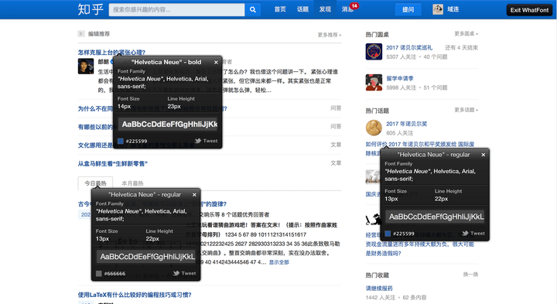Click the #666666 gray color swatch
This screenshot has width=557, height=304.
[99, 274]
